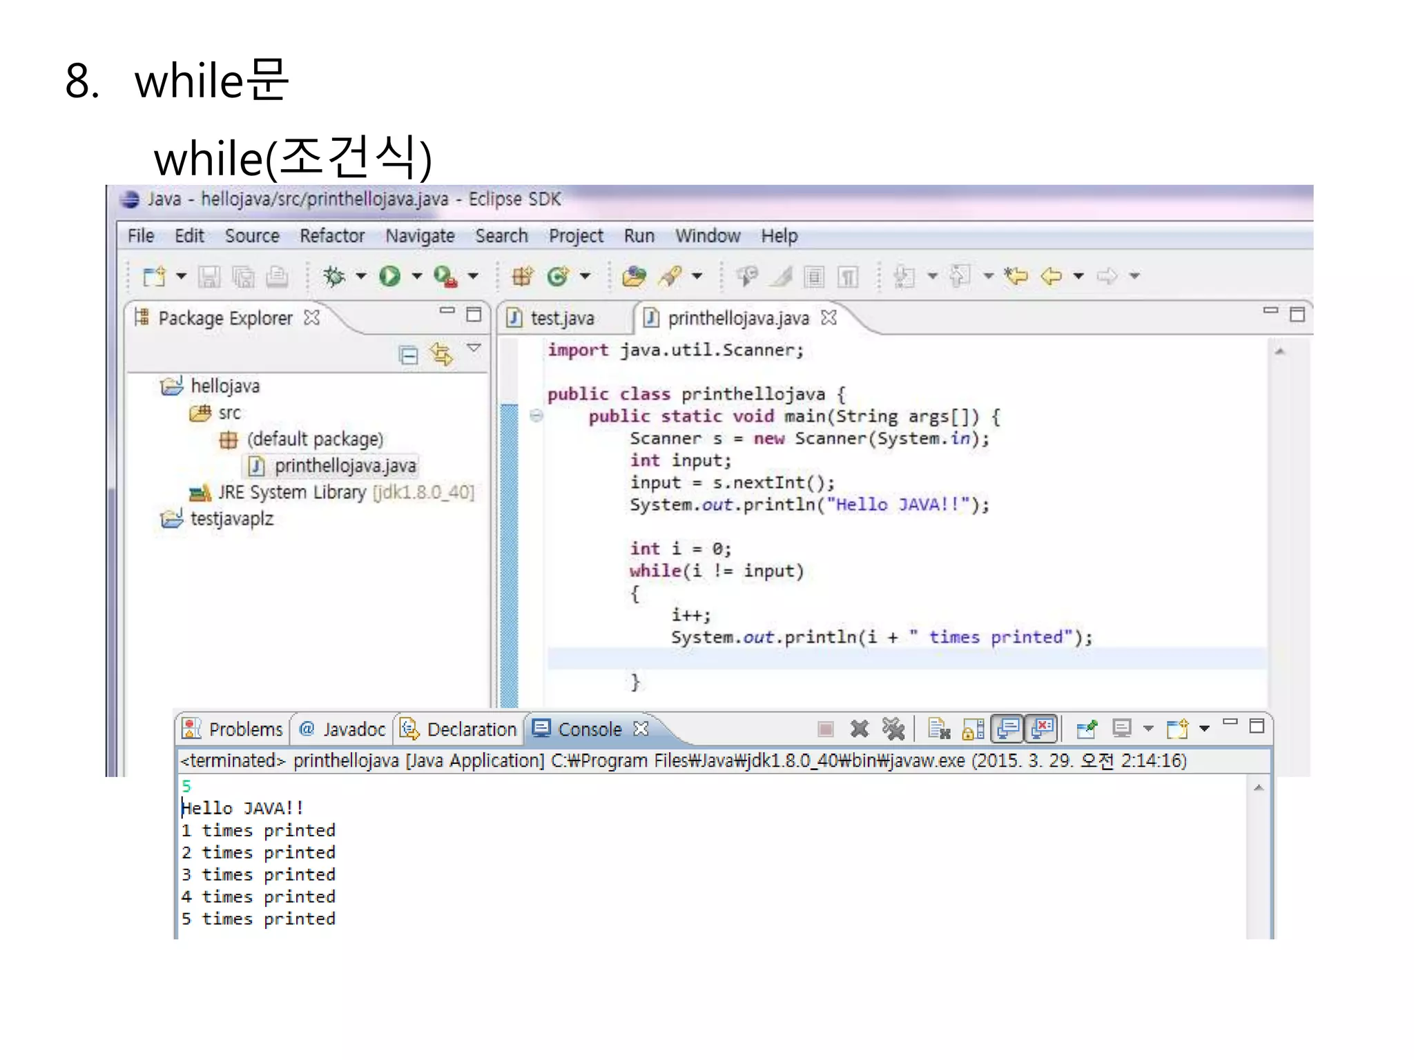Image resolution: width=1414 pixels, height=1060 pixels.
Task: Click Terminate red square in Console
Action: (825, 729)
